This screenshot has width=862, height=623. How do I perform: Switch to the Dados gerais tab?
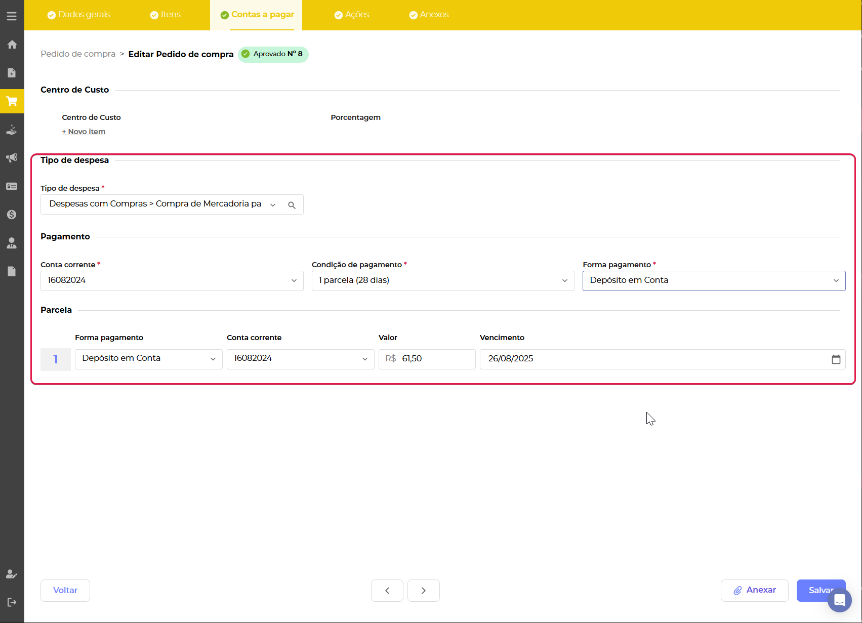pos(78,15)
